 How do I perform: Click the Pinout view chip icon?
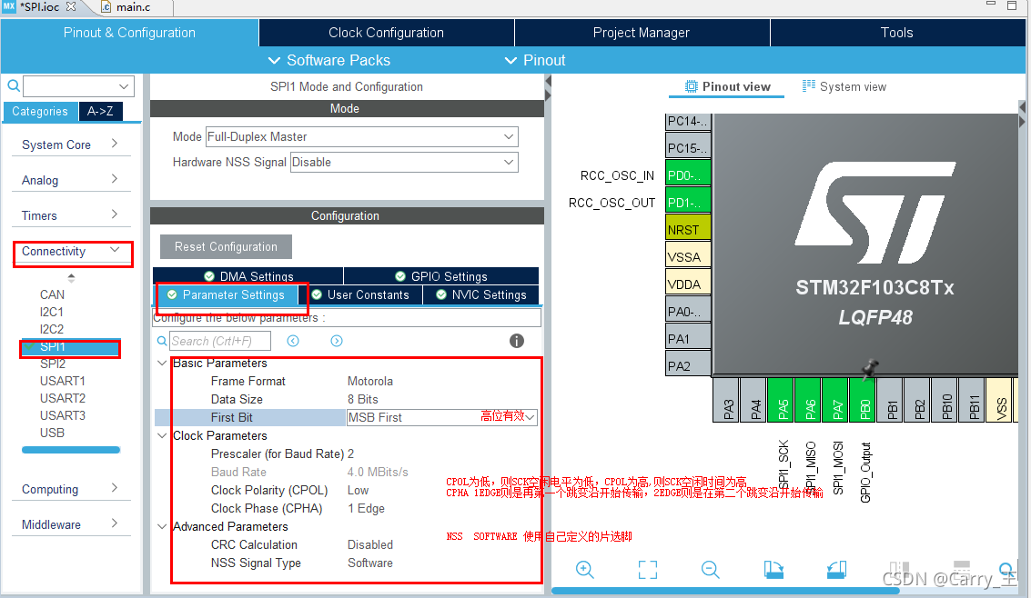pyautogui.click(x=691, y=86)
